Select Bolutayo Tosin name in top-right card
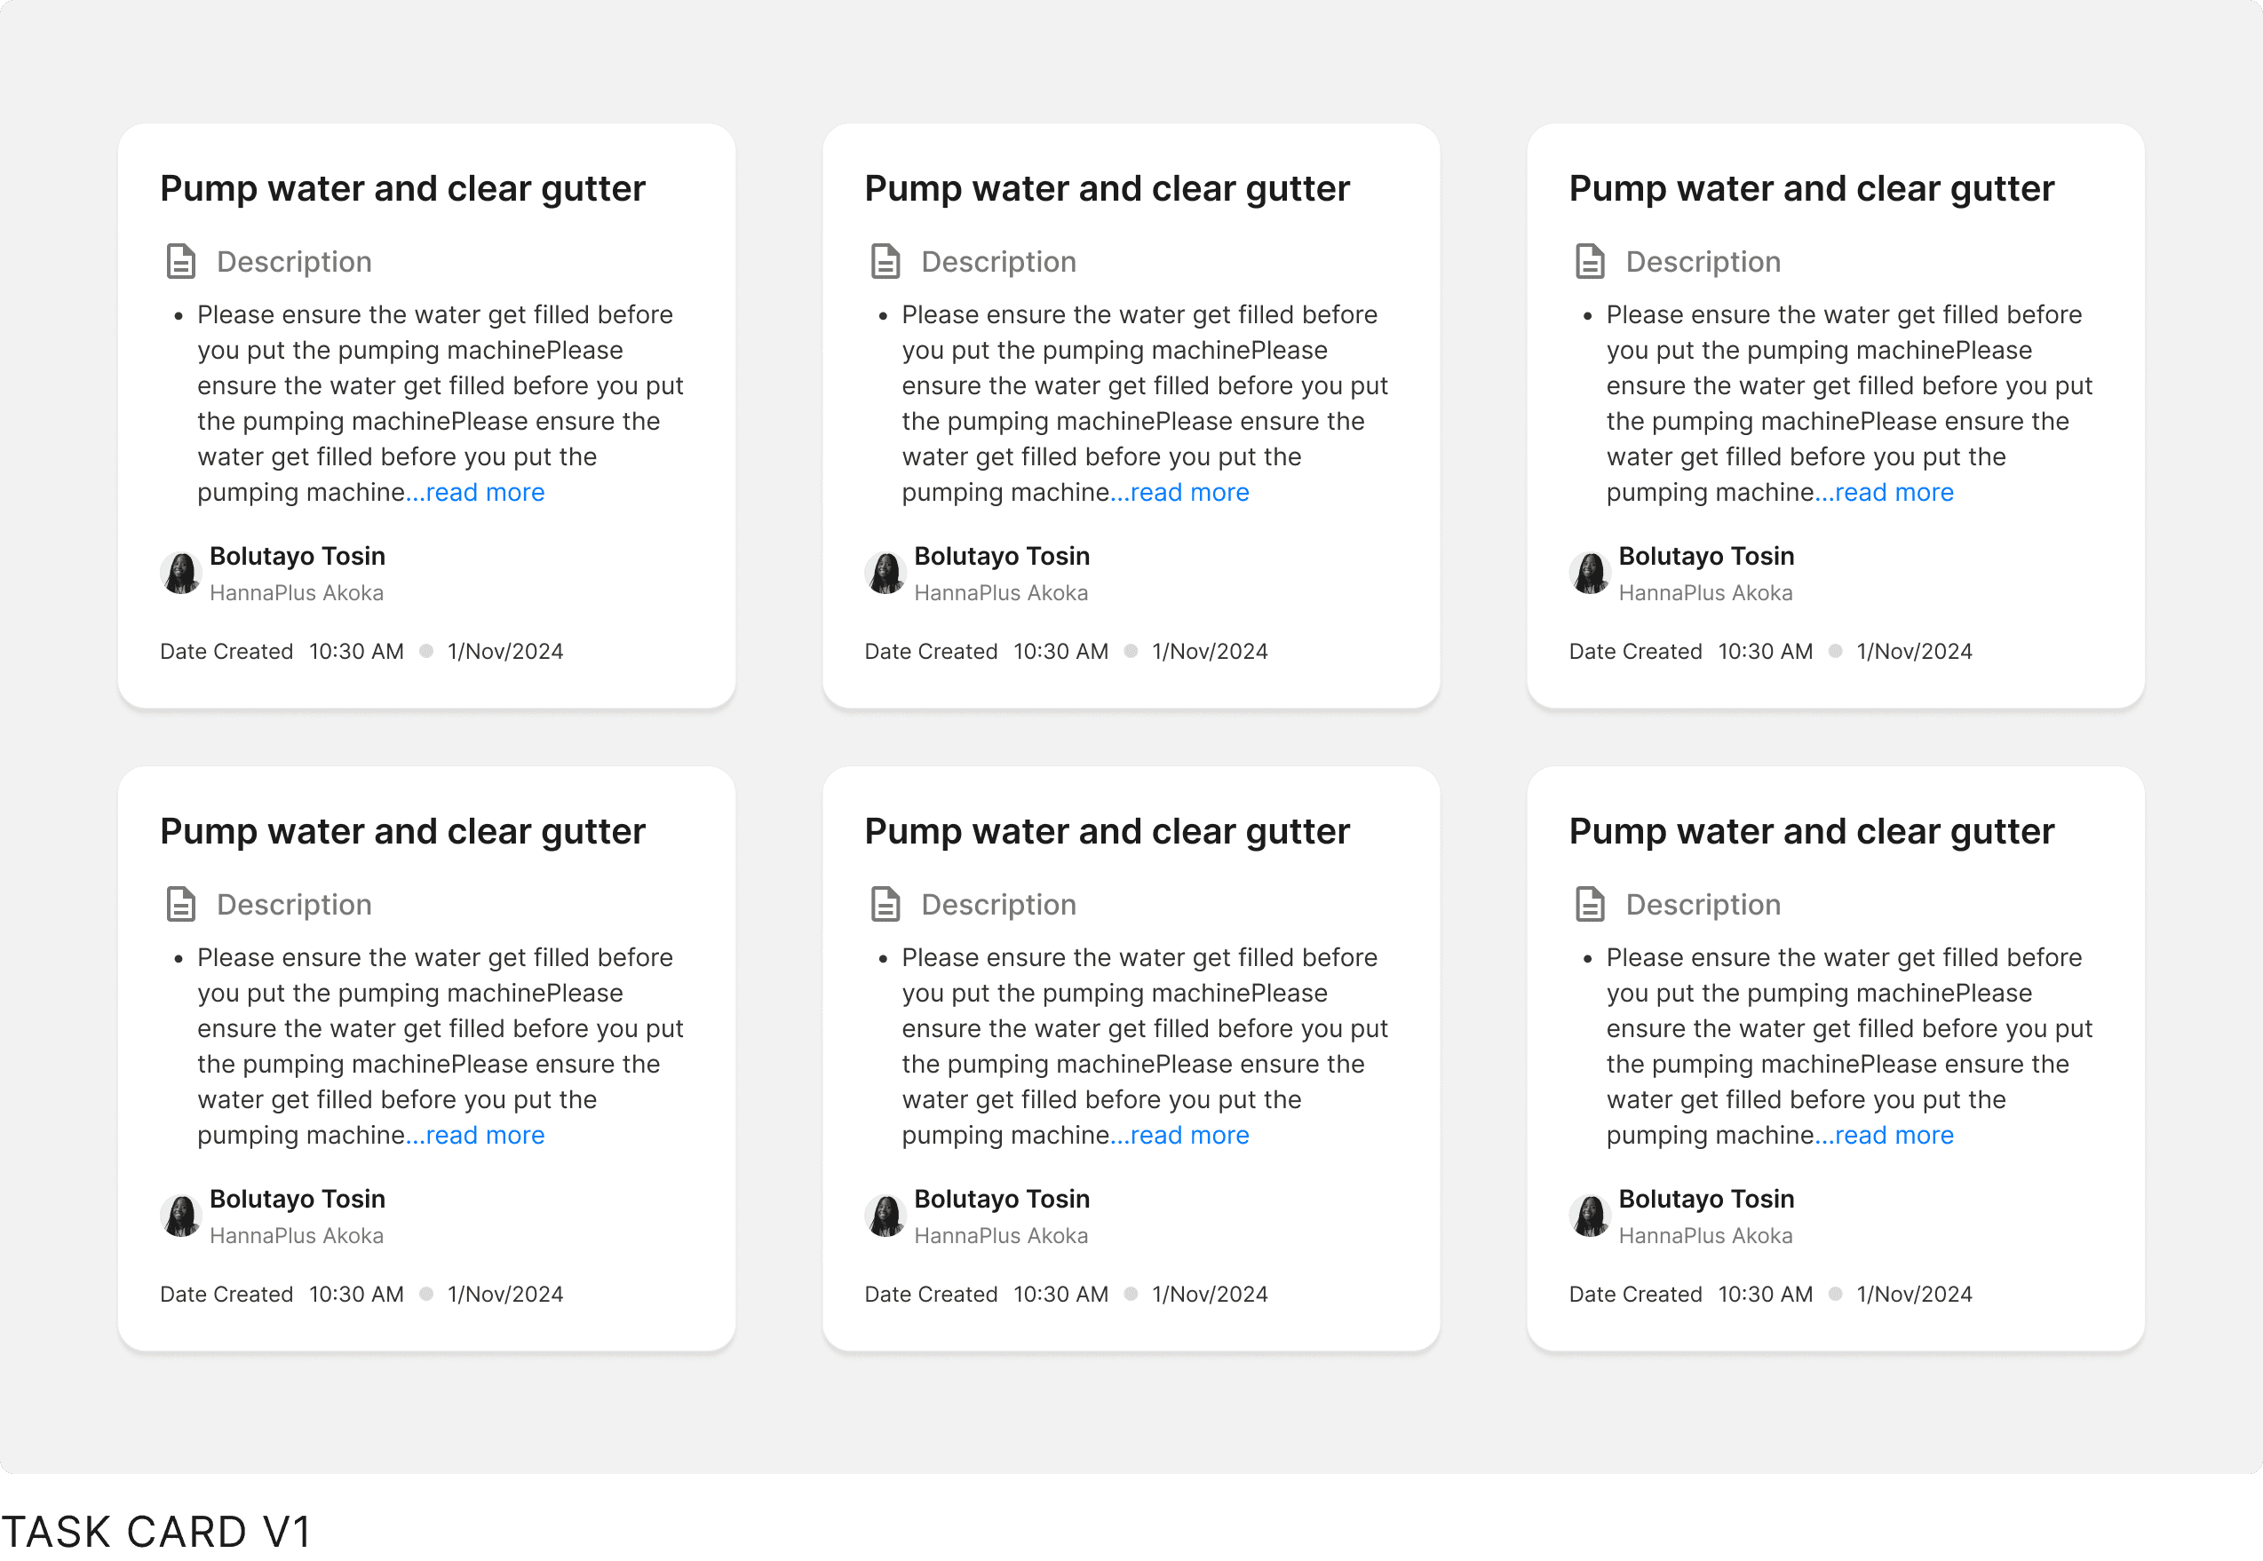The image size is (2263, 1561). (1705, 557)
